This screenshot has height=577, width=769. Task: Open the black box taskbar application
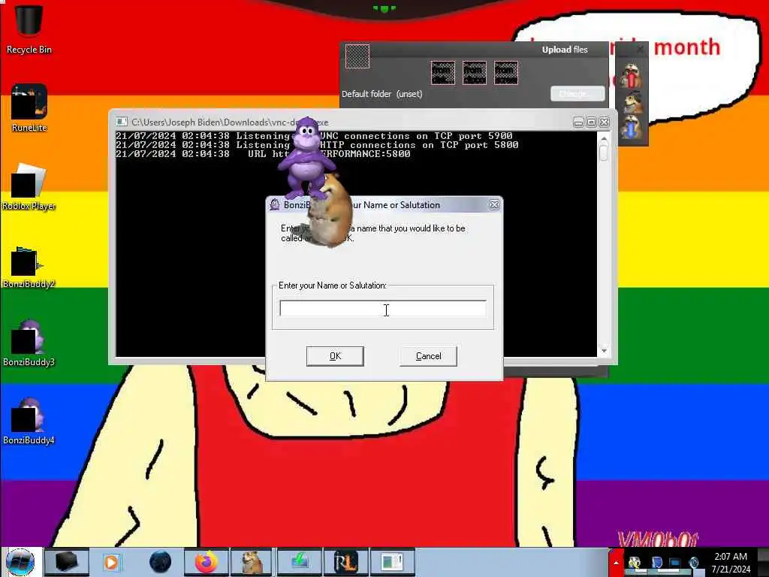[67, 562]
